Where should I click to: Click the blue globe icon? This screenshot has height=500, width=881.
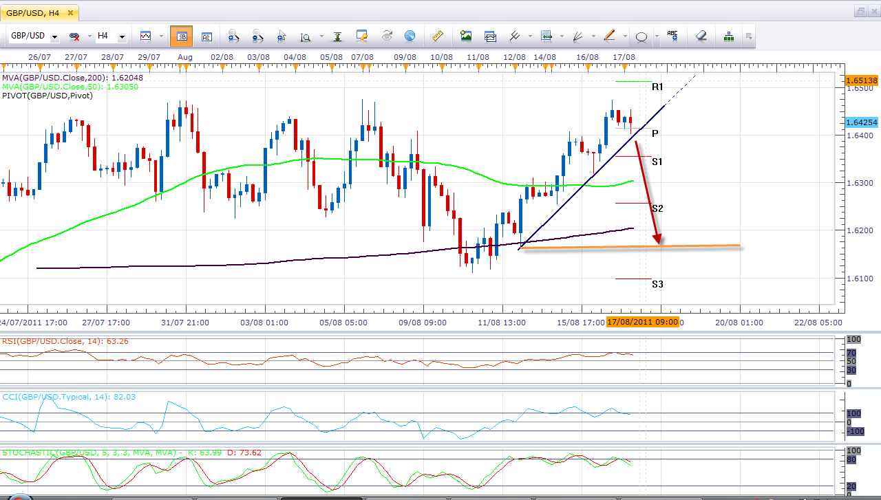point(410,36)
